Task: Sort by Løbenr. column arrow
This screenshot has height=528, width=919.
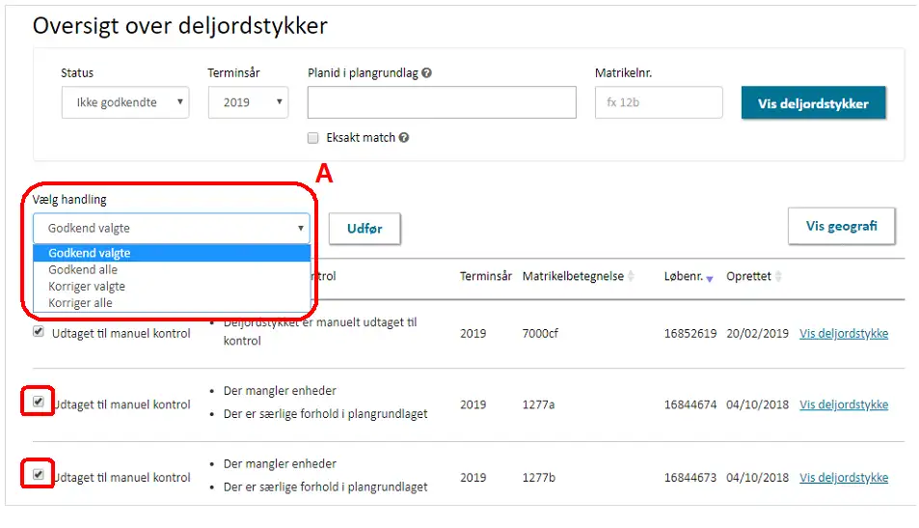Action: click(x=710, y=278)
